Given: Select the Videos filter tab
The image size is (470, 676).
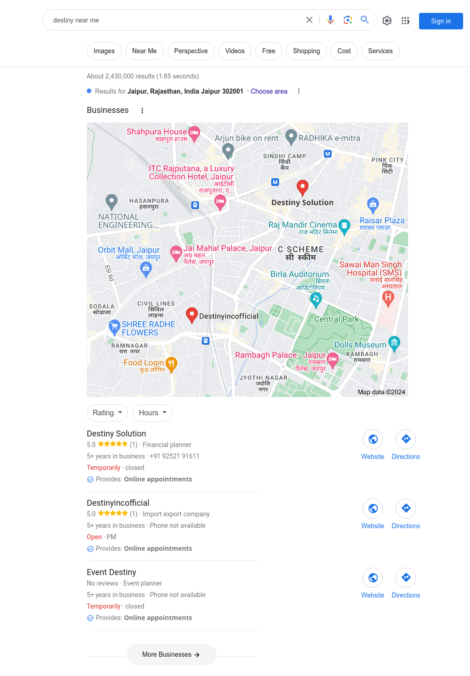Looking at the screenshot, I should tap(235, 51).
